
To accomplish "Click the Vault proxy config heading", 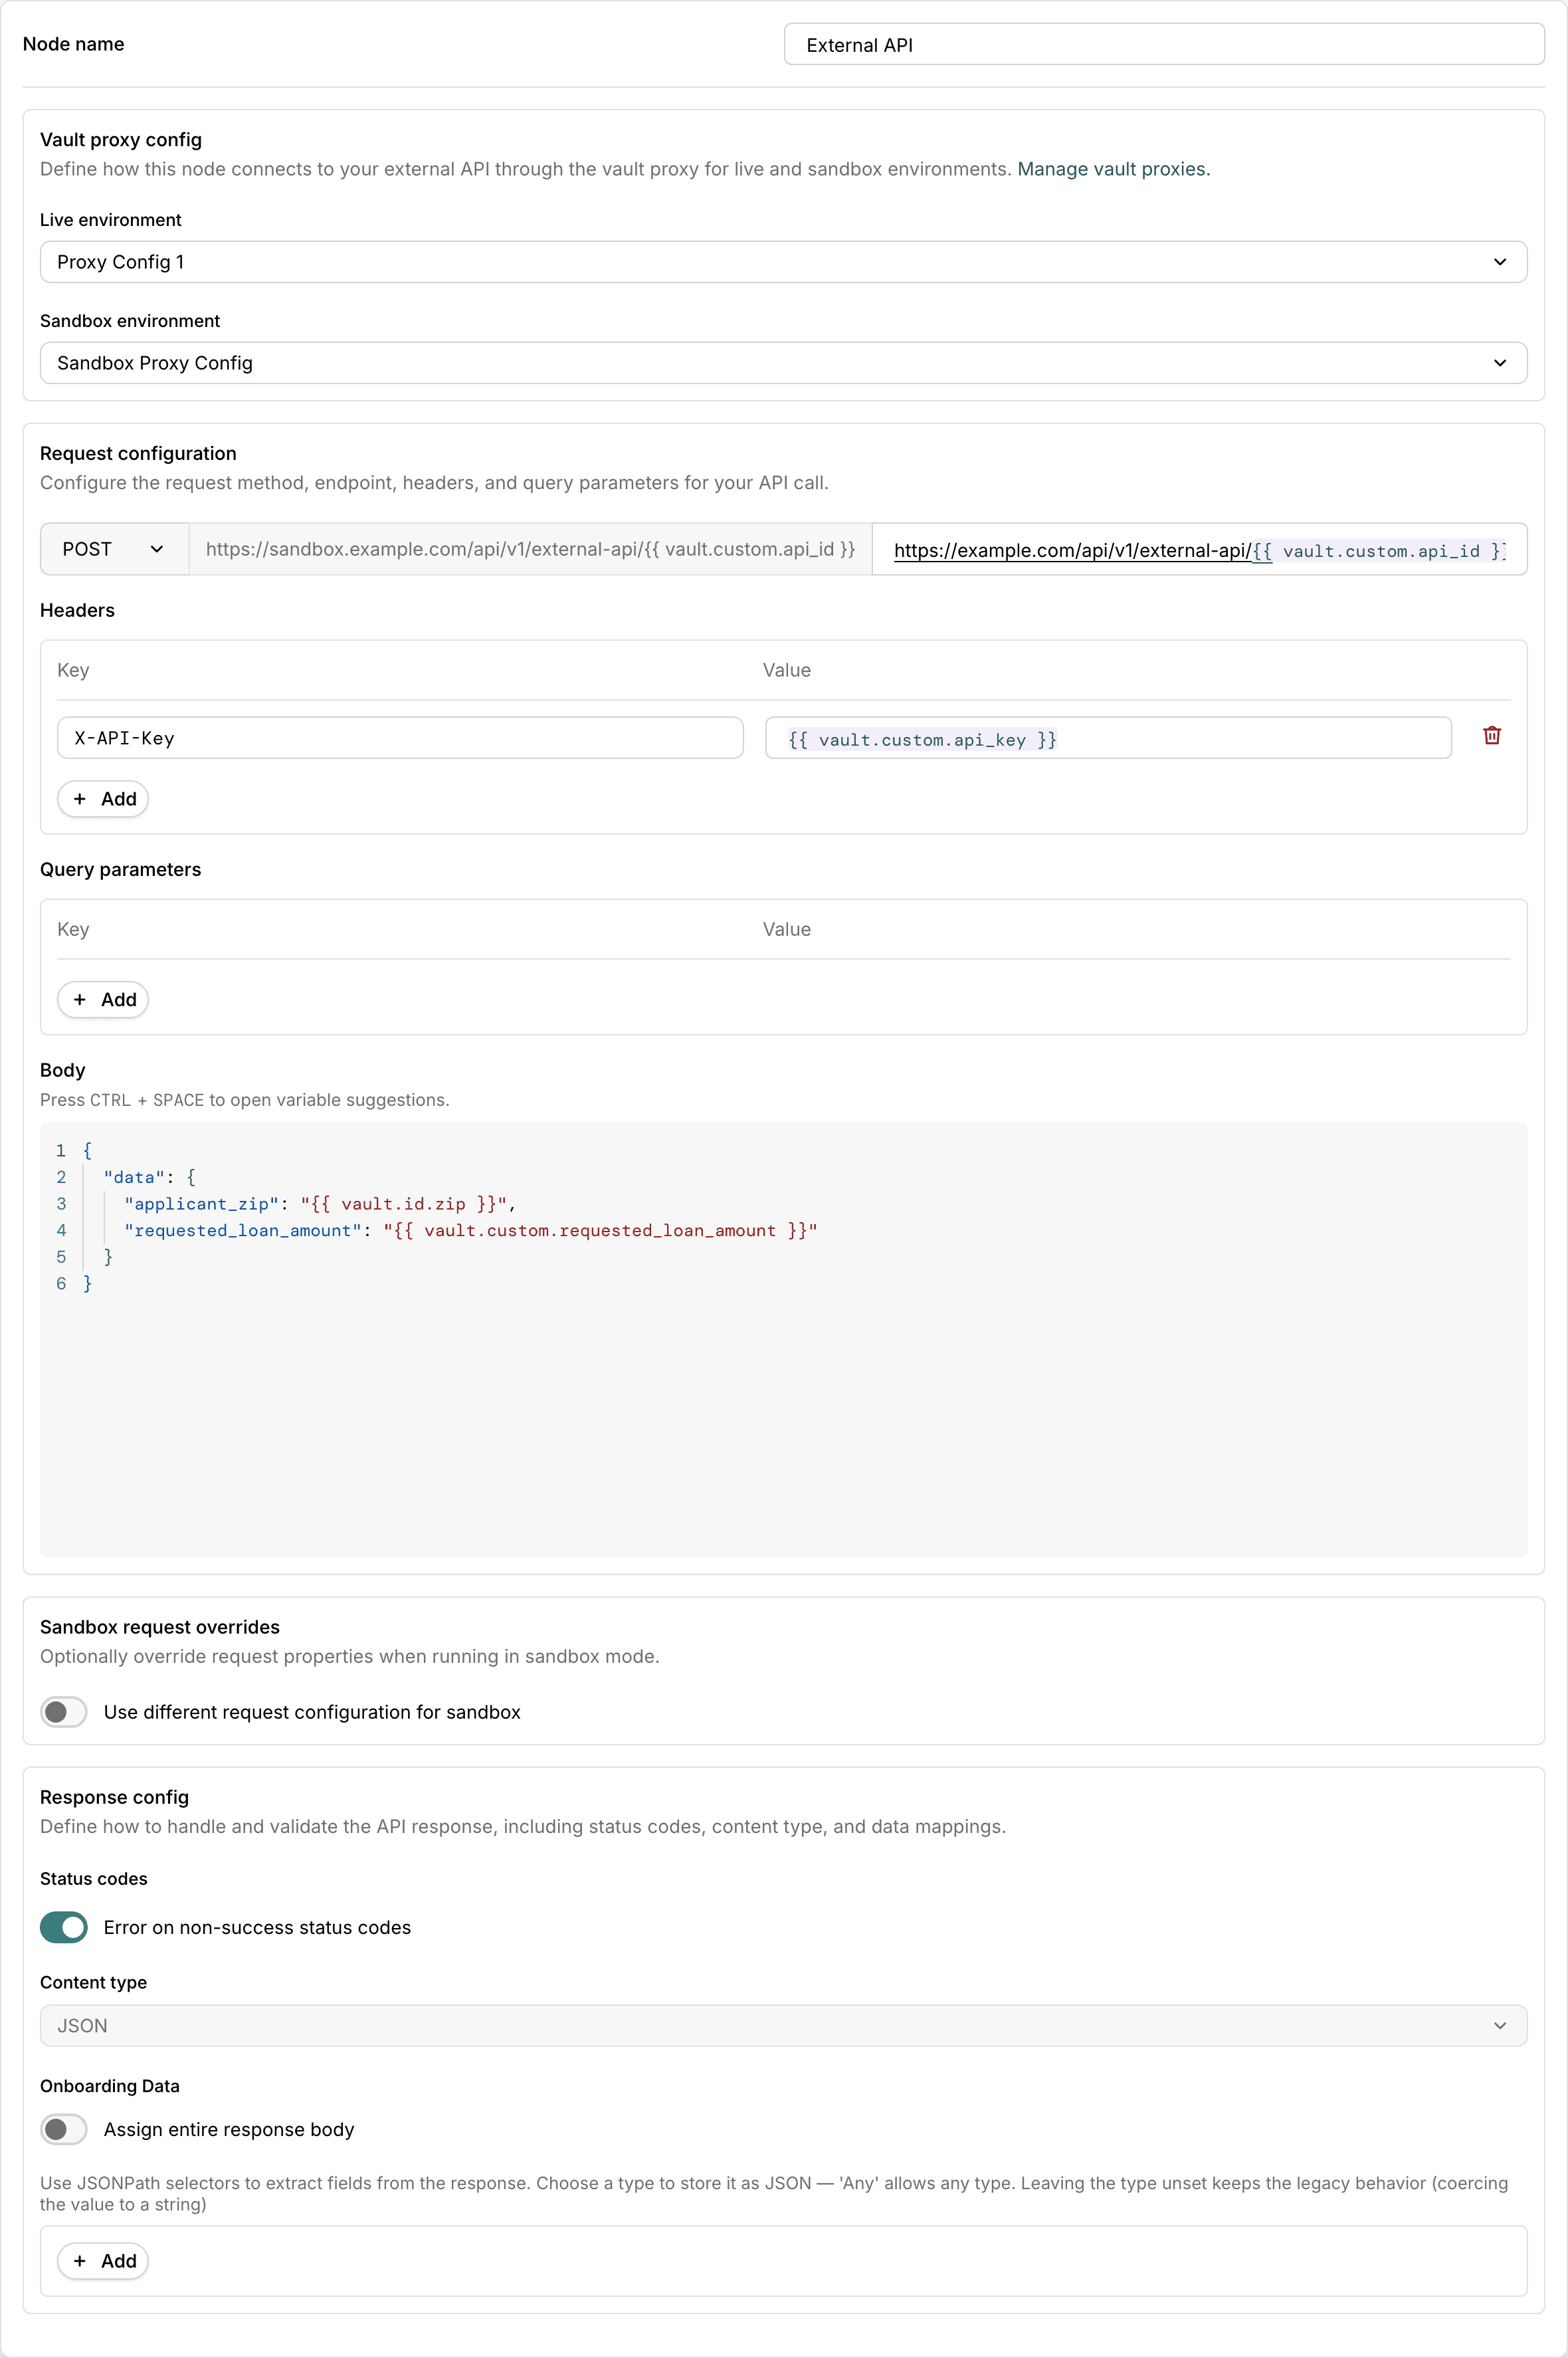I will coord(121,140).
